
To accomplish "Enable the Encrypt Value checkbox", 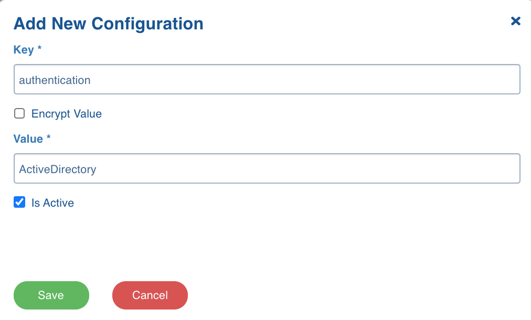I will [19, 113].
